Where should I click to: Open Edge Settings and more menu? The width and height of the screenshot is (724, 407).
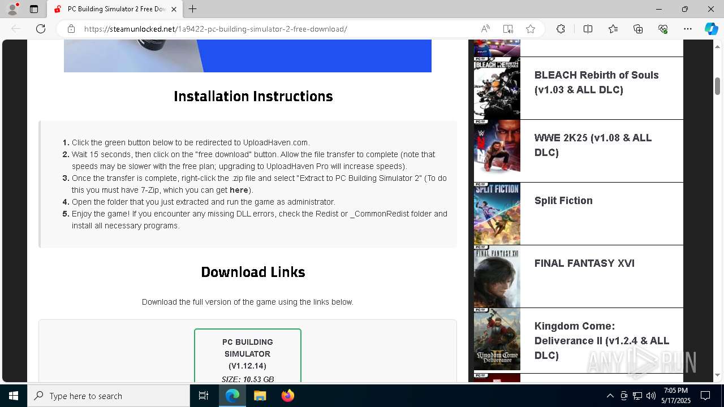[688, 29]
